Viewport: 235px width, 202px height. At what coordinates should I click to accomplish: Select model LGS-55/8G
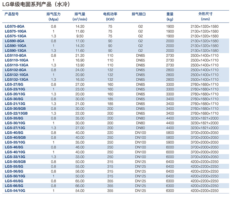coord(14,167)
